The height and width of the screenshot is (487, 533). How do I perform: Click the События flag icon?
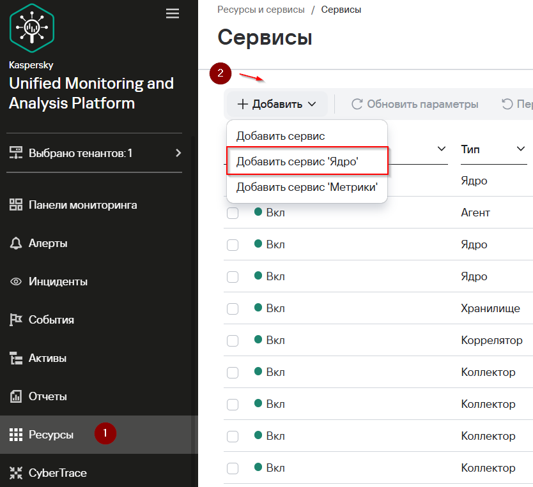pos(15,320)
